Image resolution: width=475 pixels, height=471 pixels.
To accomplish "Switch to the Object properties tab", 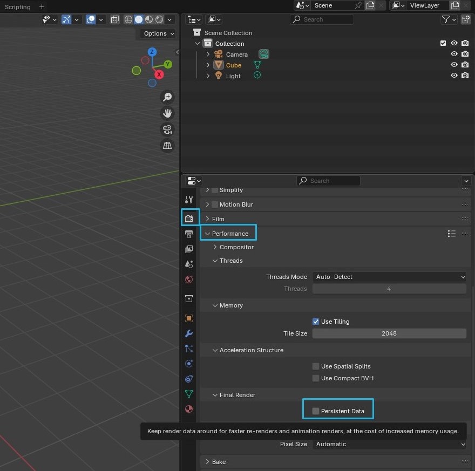I will 189,318.
